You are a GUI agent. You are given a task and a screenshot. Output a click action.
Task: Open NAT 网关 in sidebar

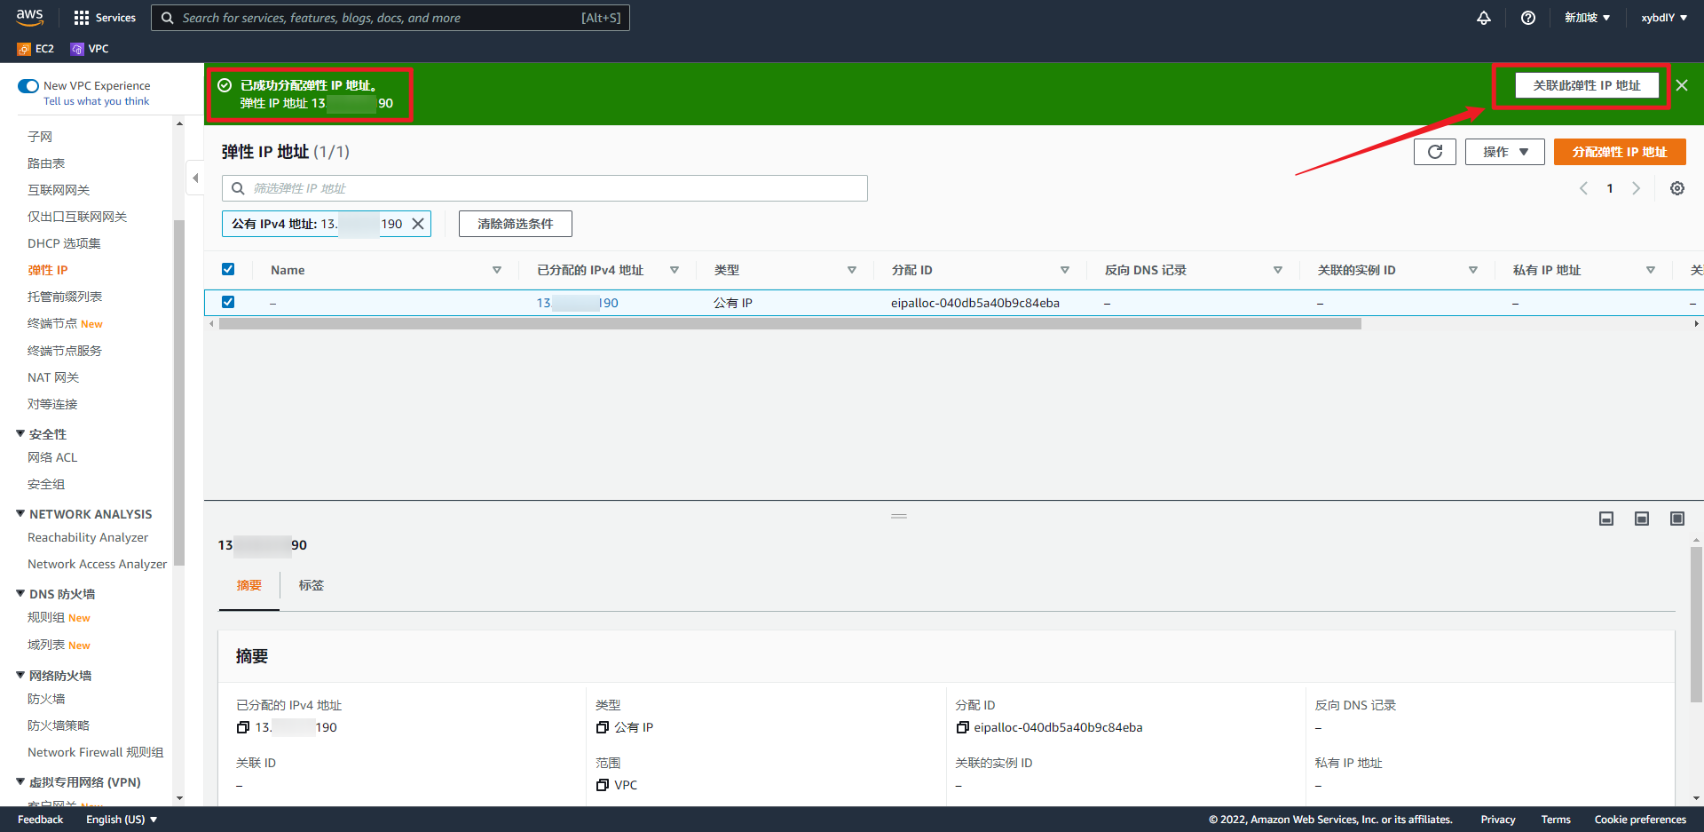coord(53,377)
